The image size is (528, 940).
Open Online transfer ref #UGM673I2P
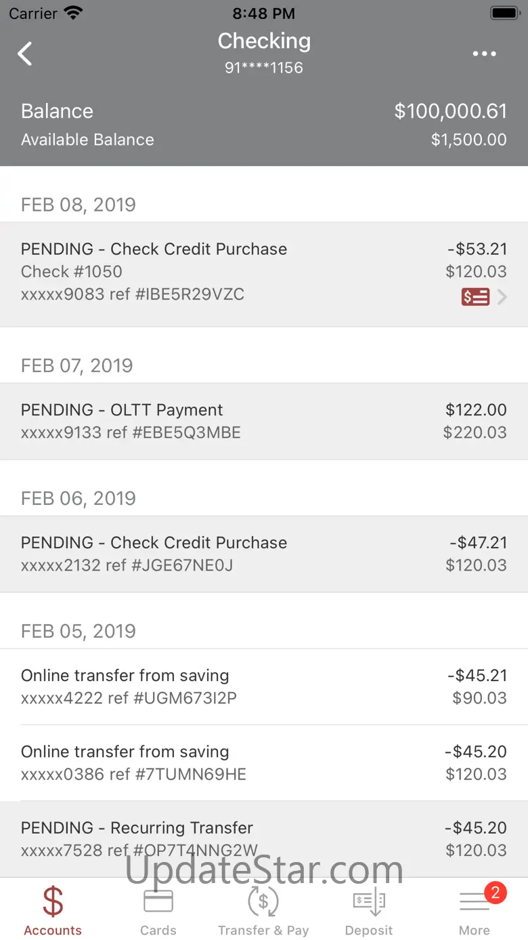264,687
